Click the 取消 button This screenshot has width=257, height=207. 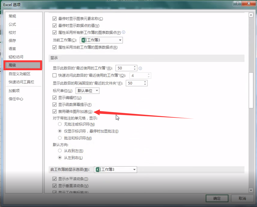click(242, 198)
